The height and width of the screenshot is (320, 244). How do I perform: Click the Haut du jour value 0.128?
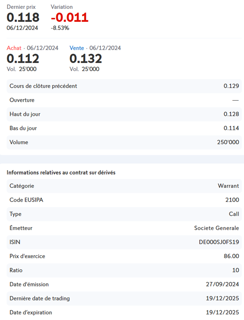[231, 114]
